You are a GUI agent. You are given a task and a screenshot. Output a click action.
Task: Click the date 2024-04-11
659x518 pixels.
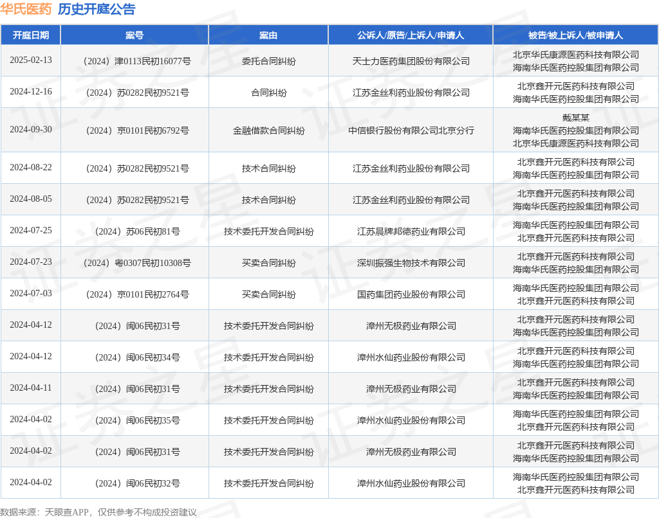(x=31, y=388)
